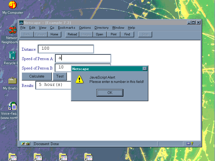Click the Netscape window system menu icon
The width and height of the screenshot is (215, 161).
click(21, 23)
